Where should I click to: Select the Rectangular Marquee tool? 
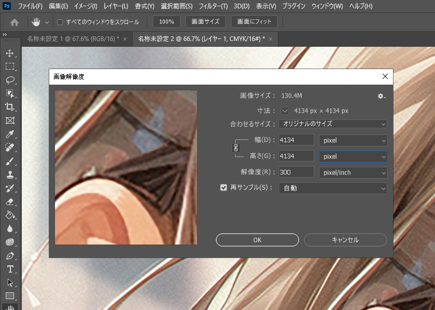tap(10, 66)
